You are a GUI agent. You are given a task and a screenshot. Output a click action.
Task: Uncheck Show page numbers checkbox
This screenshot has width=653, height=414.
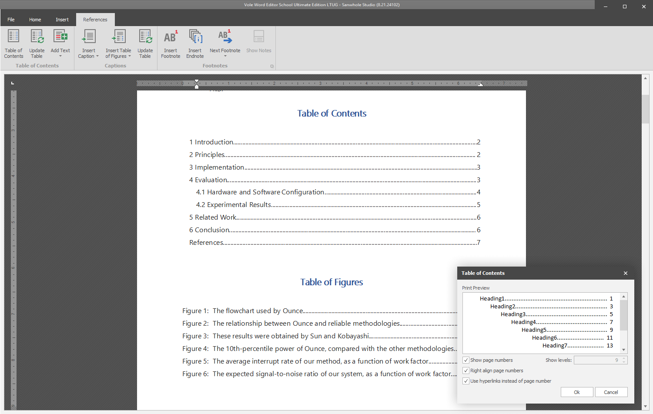tap(466, 360)
